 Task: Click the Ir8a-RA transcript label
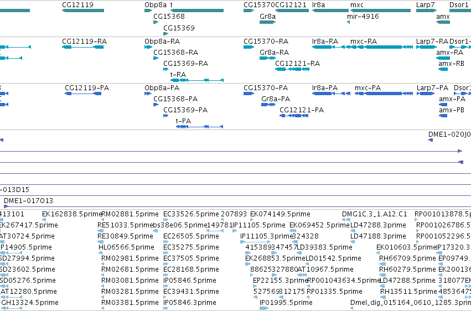click(x=325, y=41)
